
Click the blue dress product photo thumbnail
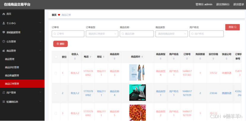coord(137,72)
